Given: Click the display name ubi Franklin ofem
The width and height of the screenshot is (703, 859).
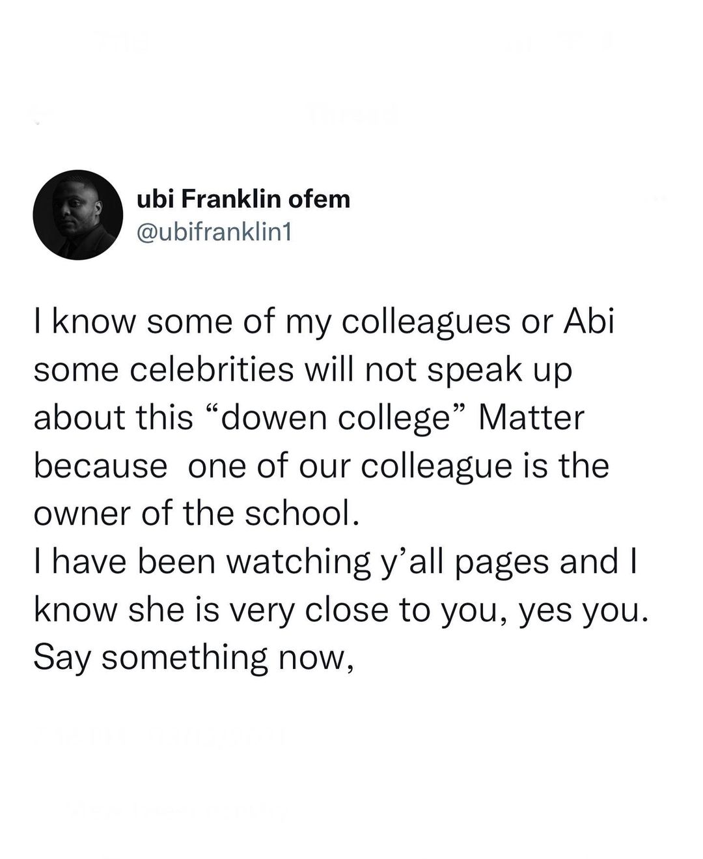Looking at the screenshot, I should [x=243, y=199].
